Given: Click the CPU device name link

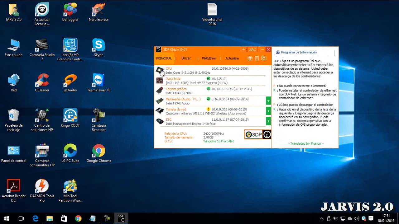Looking at the screenshot, I should tap(169, 68).
